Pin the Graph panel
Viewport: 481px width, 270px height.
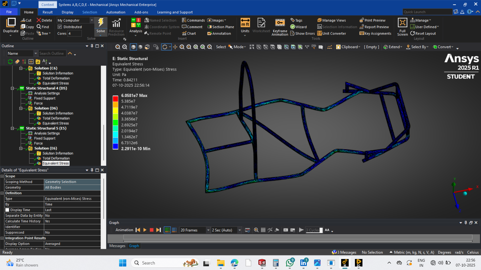pyautogui.click(x=466, y=222)
